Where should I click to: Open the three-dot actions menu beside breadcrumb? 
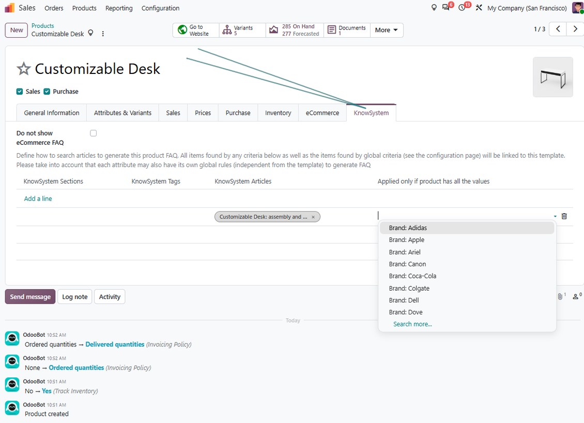click(x=103, y=34)
